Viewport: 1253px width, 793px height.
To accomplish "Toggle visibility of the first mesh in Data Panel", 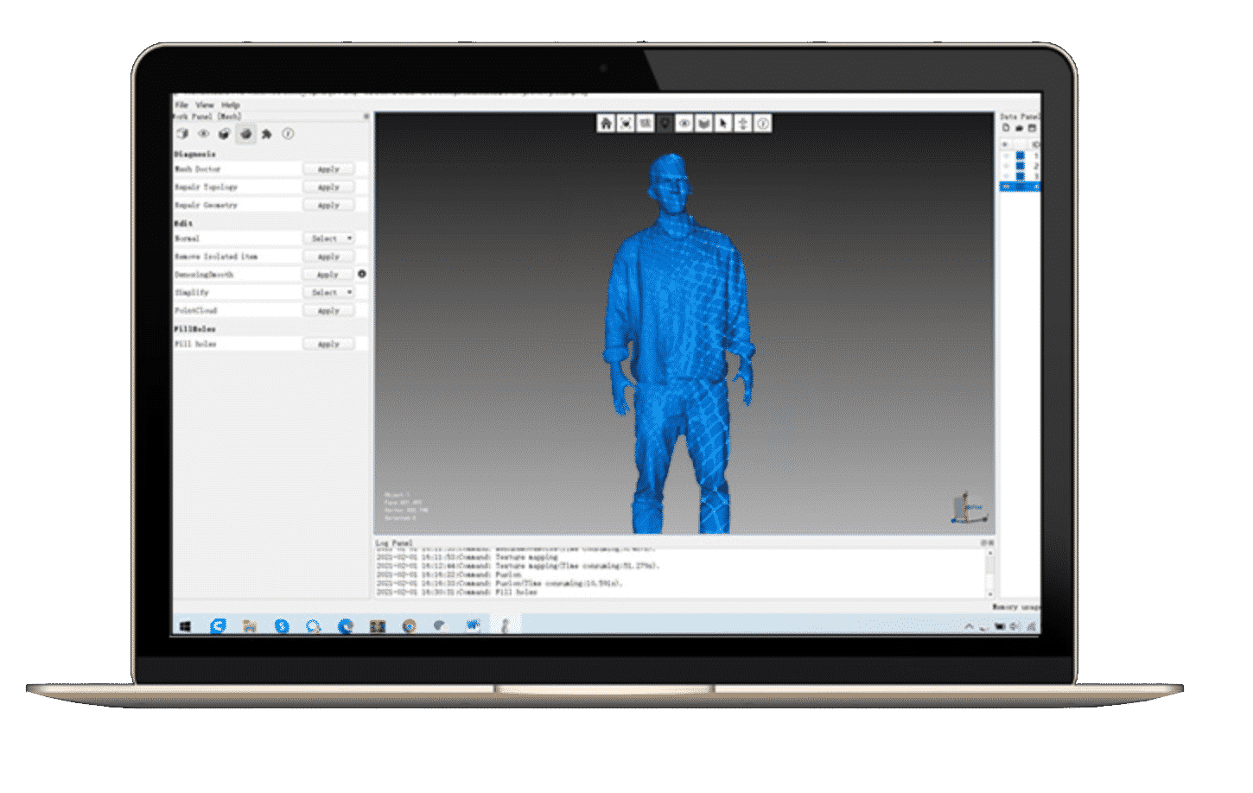I will pyautogui.click(x=1005, y=154).
